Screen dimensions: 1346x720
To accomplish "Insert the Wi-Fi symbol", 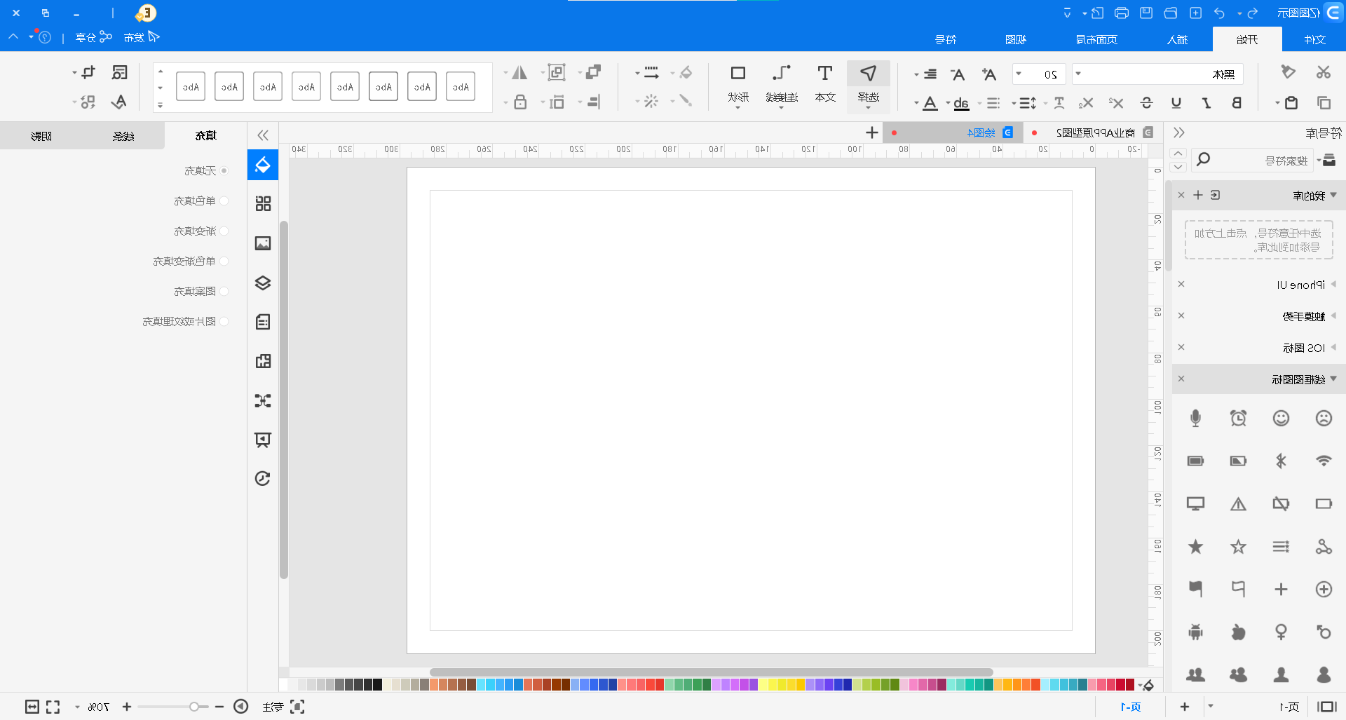I will [1324, 461].
